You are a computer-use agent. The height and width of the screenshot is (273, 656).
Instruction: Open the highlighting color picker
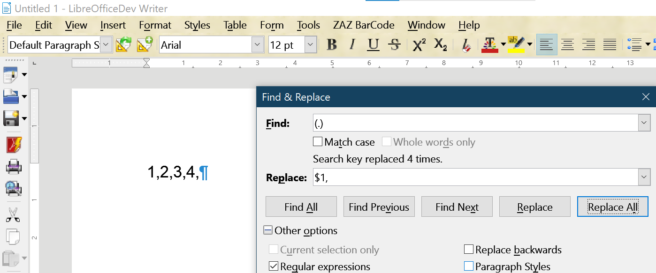[x=529, y=44]
